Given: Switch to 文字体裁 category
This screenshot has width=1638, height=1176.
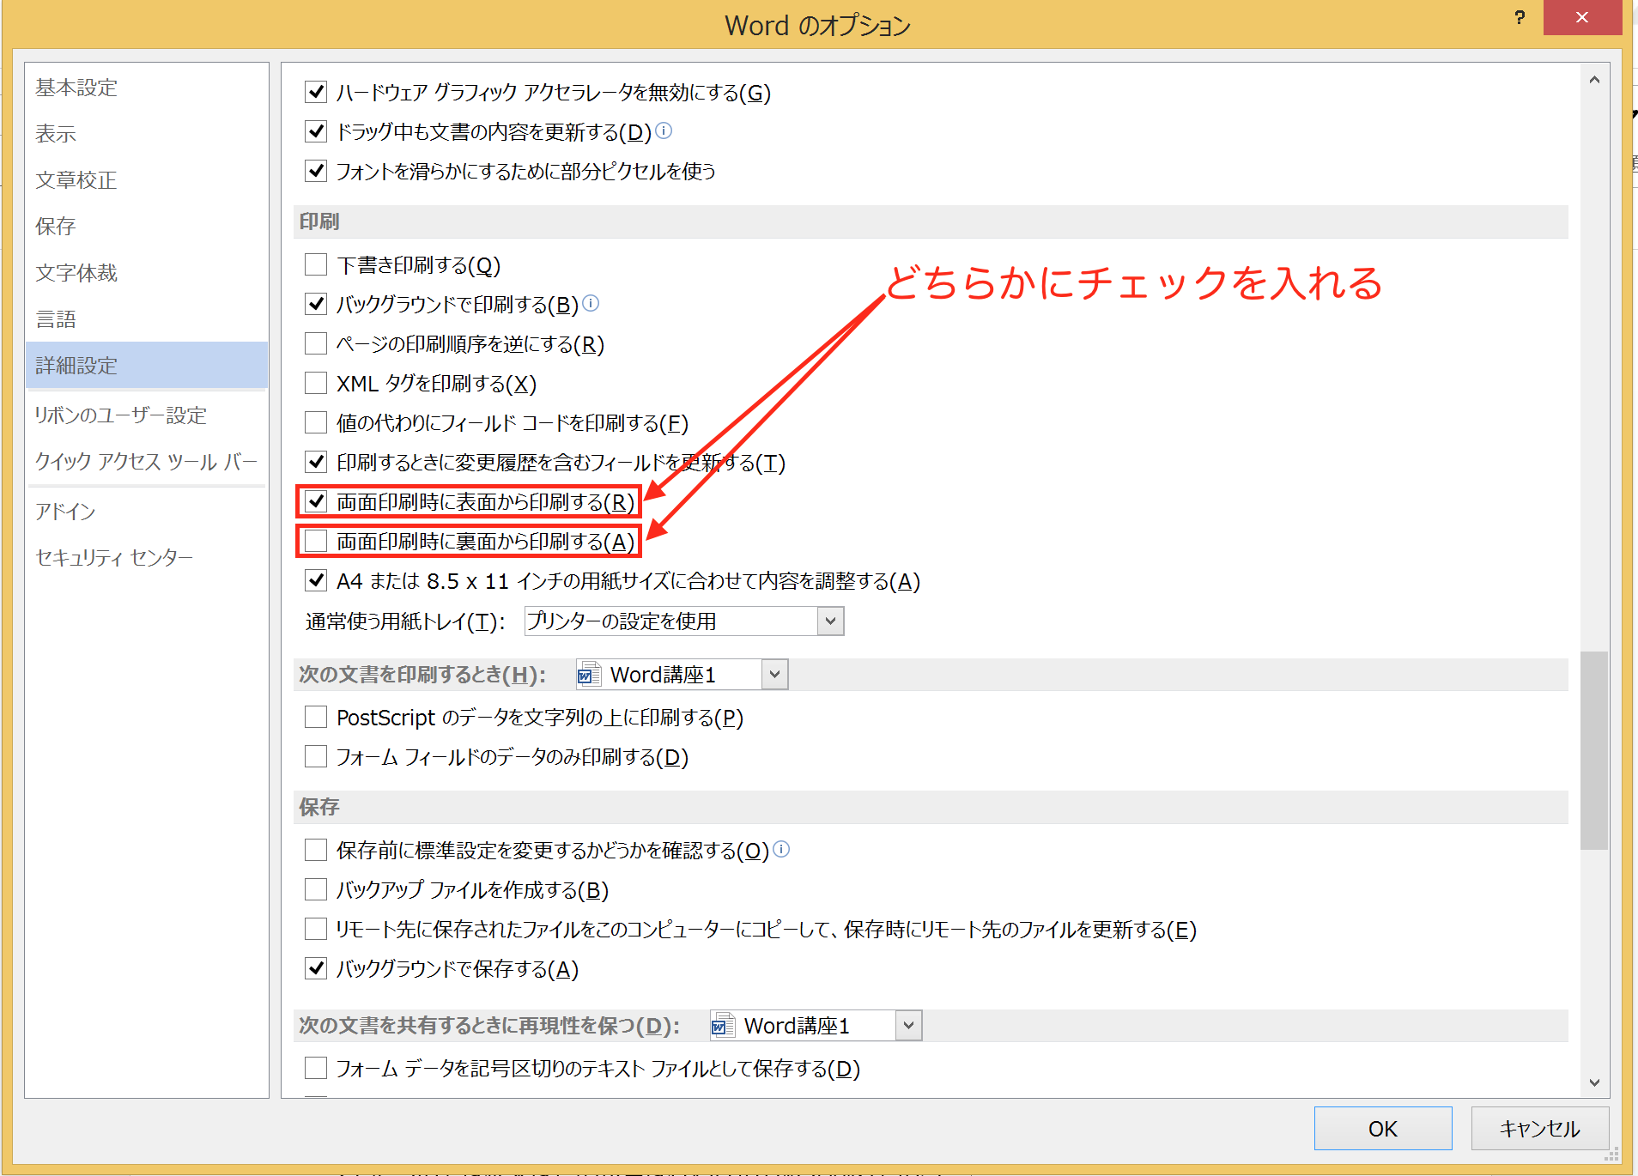Looking at the screenshot, I should pyautogui.click(x=147, y=272).
